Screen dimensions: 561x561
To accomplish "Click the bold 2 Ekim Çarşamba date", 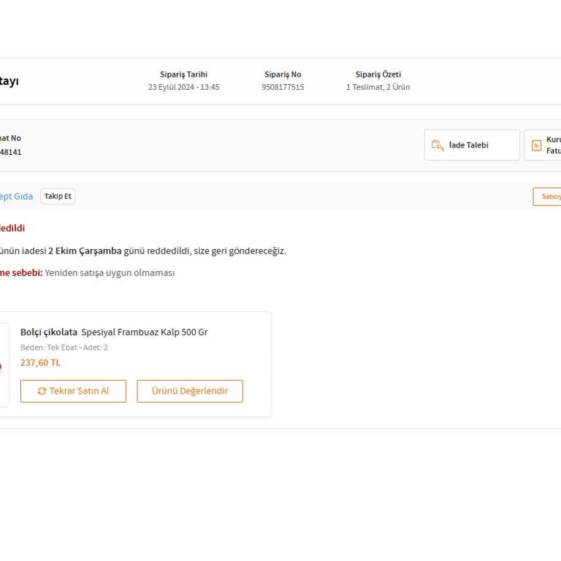I will pos(85,251).
